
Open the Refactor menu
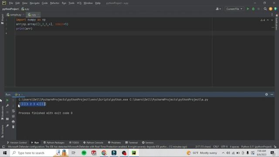(x=54, y=3)
